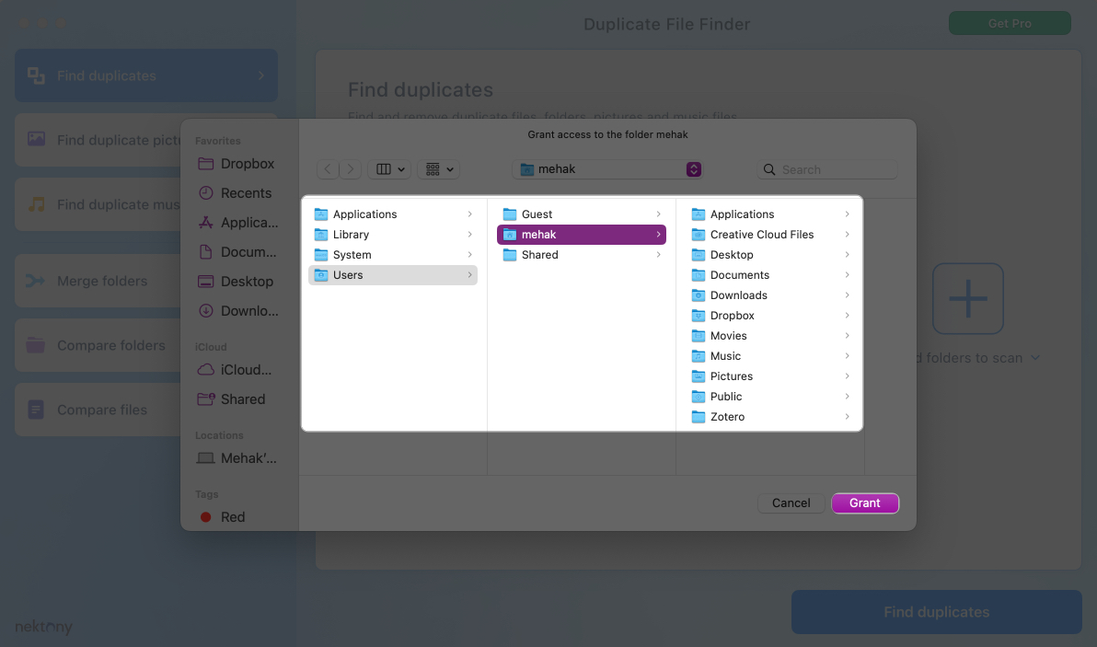1097x647 pixels.
Task: Open the grouping options dropdown
Action: 438,168
